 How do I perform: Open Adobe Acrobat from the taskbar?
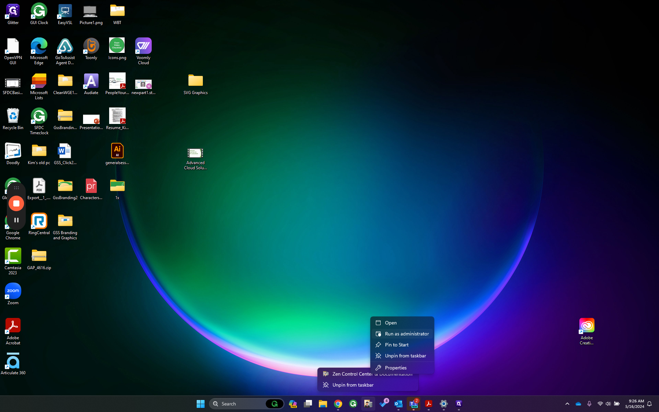[429, 404]
